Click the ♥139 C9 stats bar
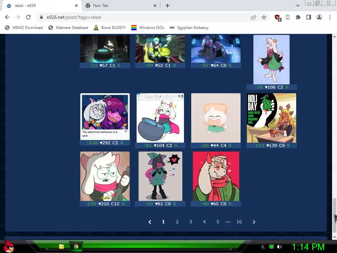 [x=272, y=145]
